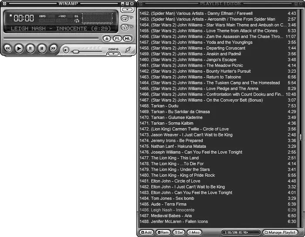Toggle the playlist editor with PL
Viewport: 305px width, 237px height.
click(117, 39)
